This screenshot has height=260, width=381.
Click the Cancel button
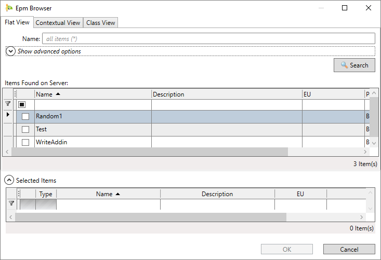[349, 249]
